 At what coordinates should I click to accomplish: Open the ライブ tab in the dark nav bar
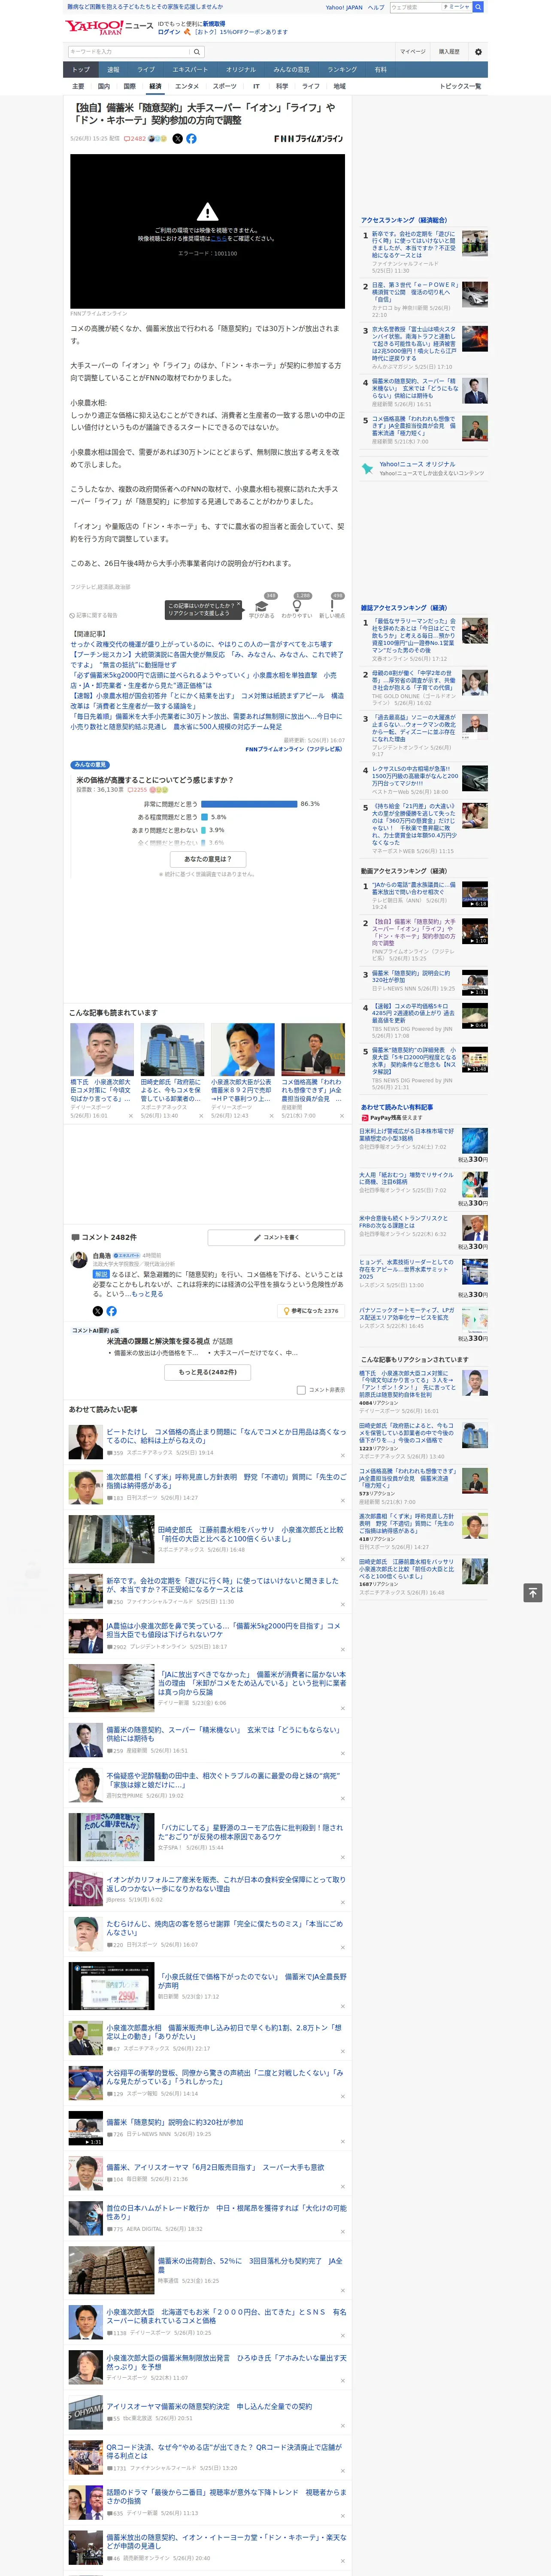[x=146, y=70]
